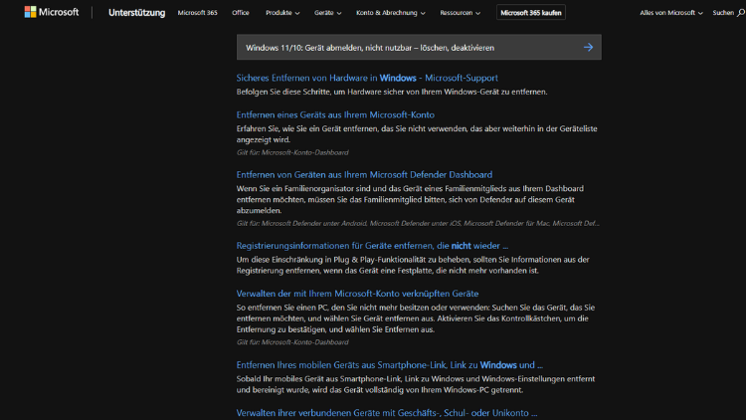Click text 'Gilt für: Microsoft Defender unter Android'
Screen dimensions: 746x420
[x=301, y=223]
